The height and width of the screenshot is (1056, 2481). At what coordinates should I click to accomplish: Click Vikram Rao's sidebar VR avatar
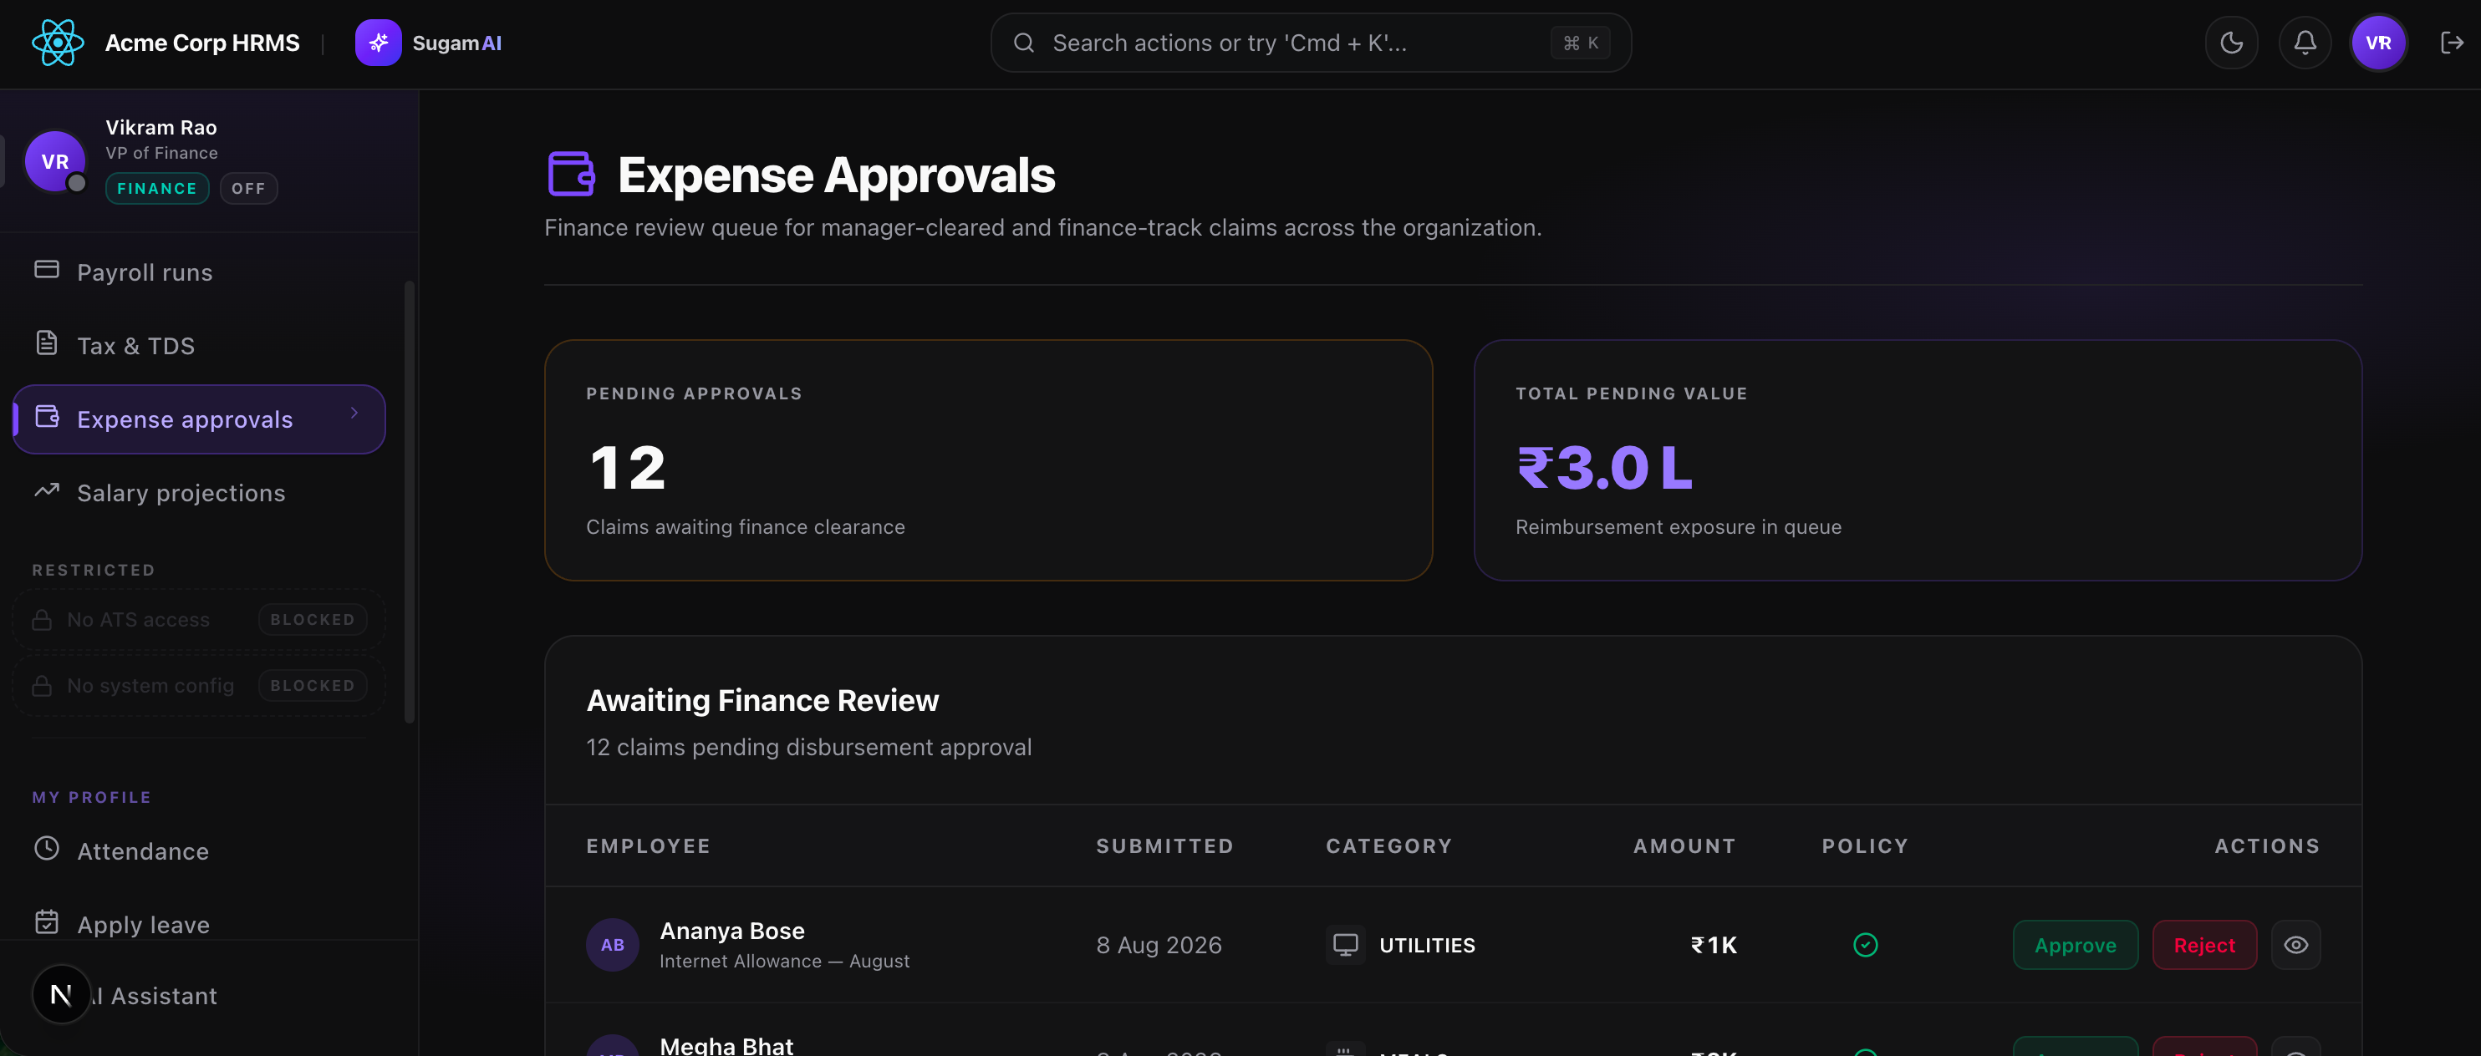pyautogui.click(x=55, y=160)
